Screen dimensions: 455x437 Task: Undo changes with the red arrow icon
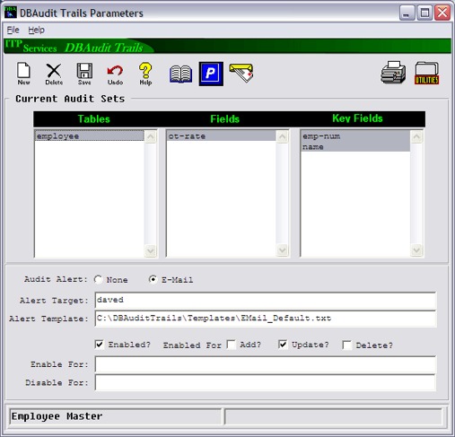click(x=115, y=74)
